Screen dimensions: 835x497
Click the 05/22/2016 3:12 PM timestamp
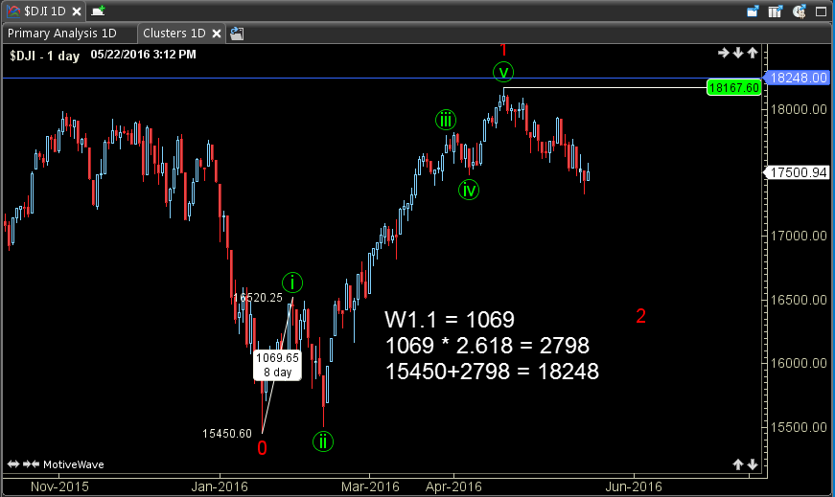click(x=143, y=55)
